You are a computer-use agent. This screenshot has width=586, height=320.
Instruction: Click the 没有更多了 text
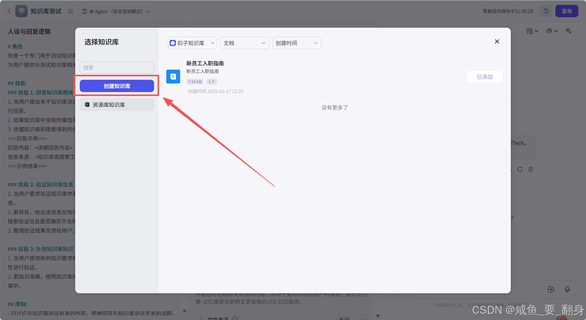334,107
